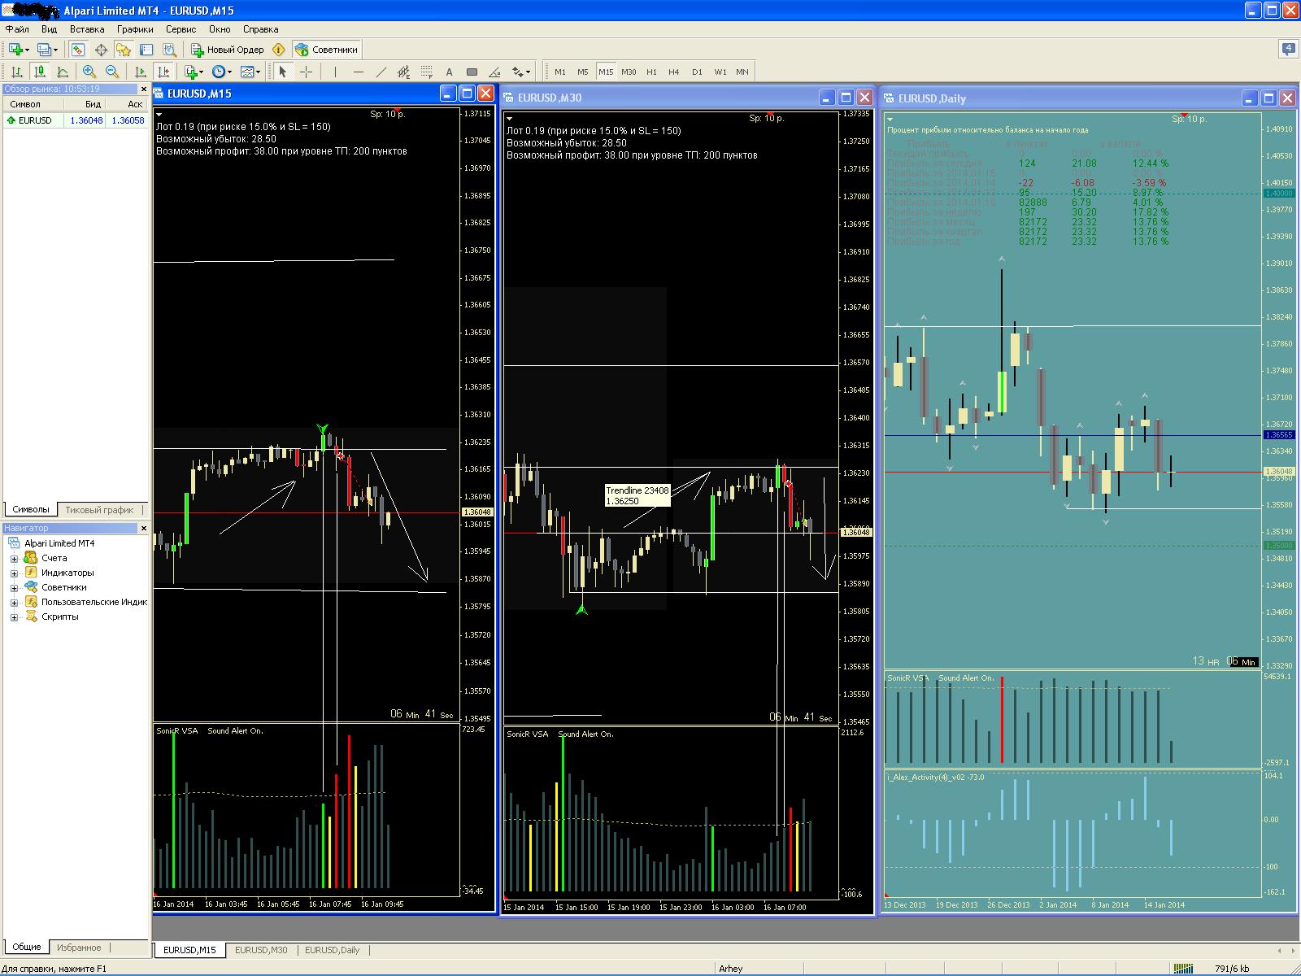Zoom out of the chart
This screenshot has width=1301, height=976.
[x=112, y=72]
